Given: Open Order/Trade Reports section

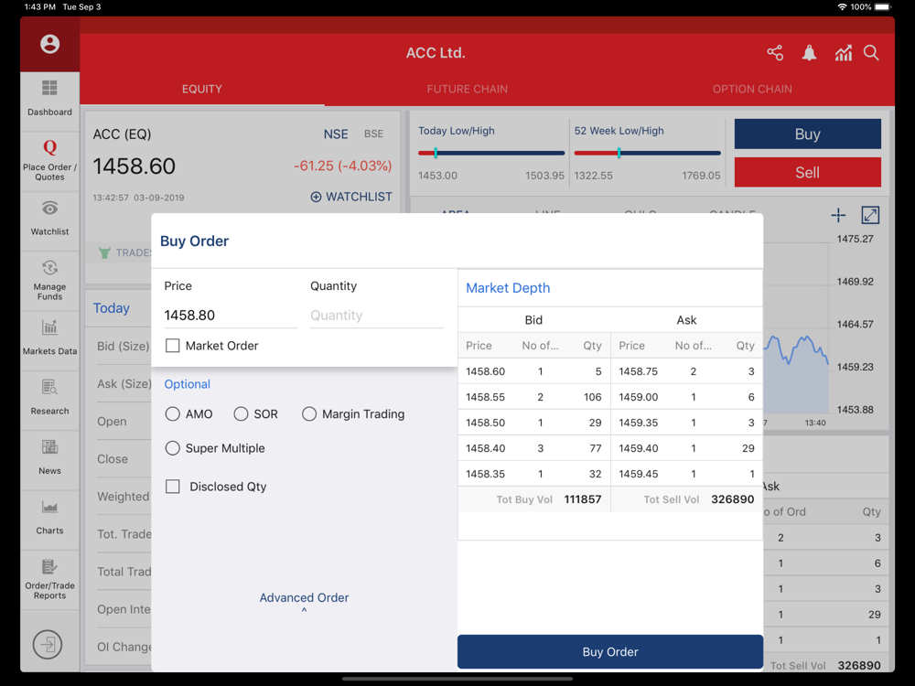Looking at the screenshot, I should coord(49,579).
